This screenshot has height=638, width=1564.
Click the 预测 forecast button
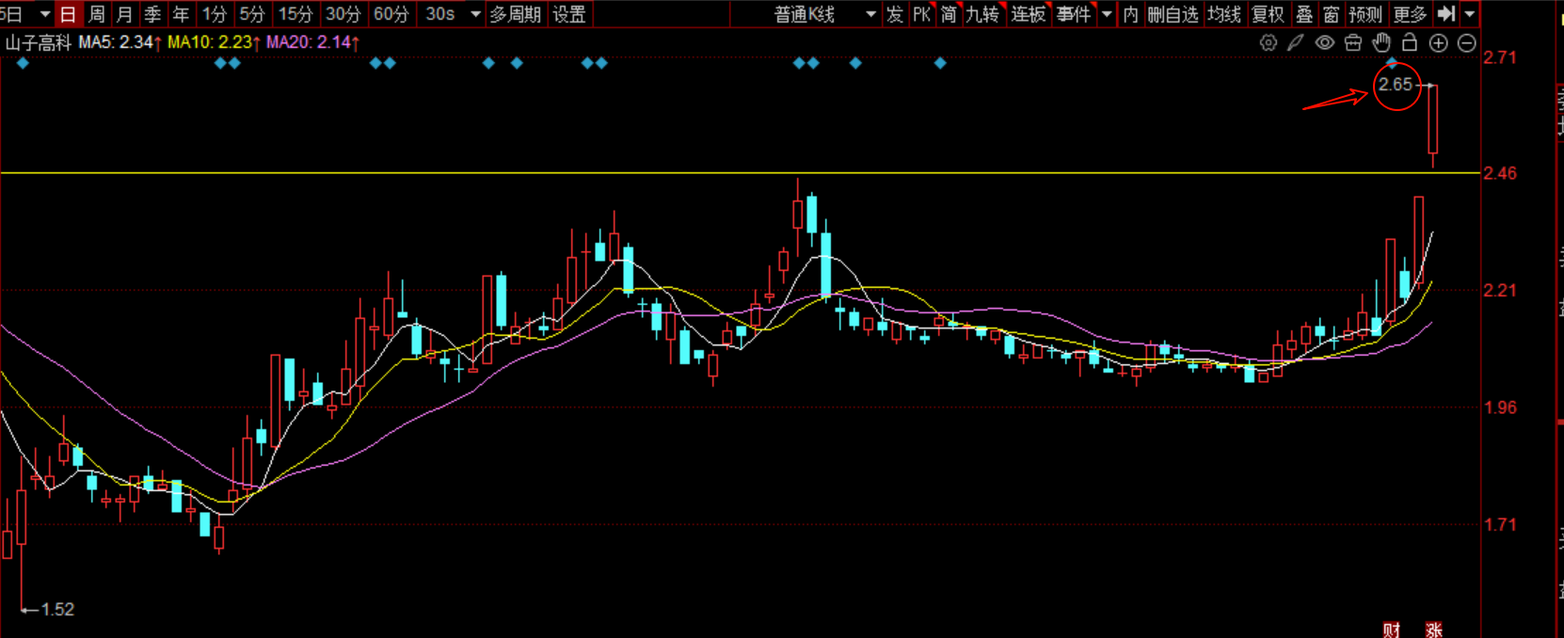pos(1365,14)
